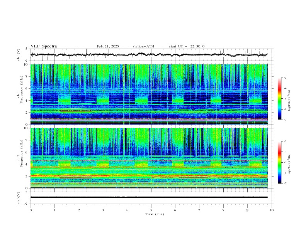The width and height of the screenshot is (306, 236).
Task: Click time axis tick label "3"
Action: click(103, 210)
